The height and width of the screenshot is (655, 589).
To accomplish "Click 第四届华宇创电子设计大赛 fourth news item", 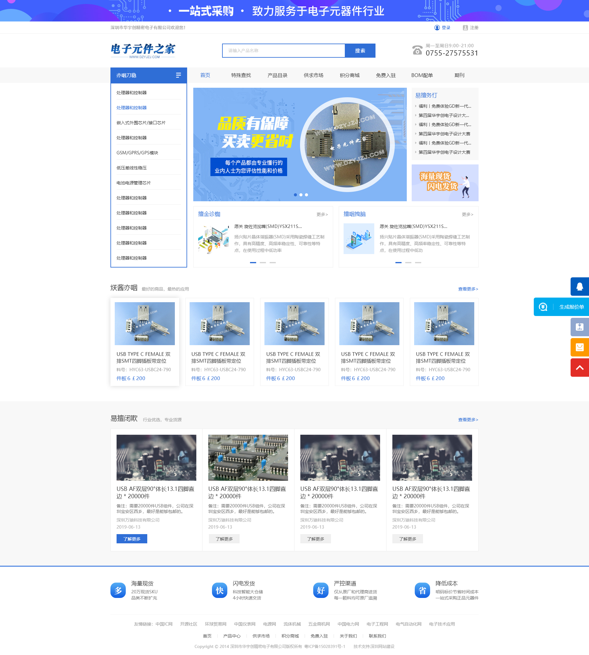I will [444, 134].
